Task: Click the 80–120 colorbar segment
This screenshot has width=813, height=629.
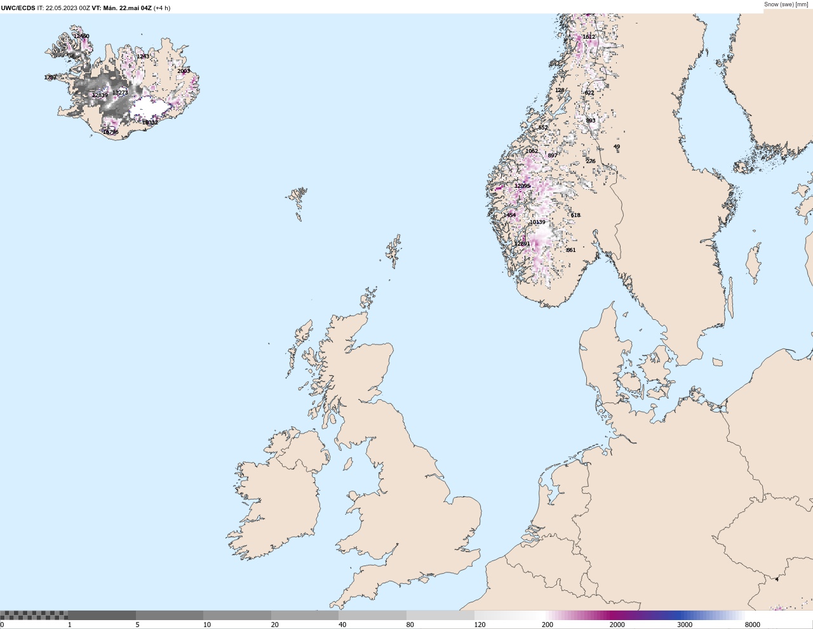Action: [x=440, y=615]
